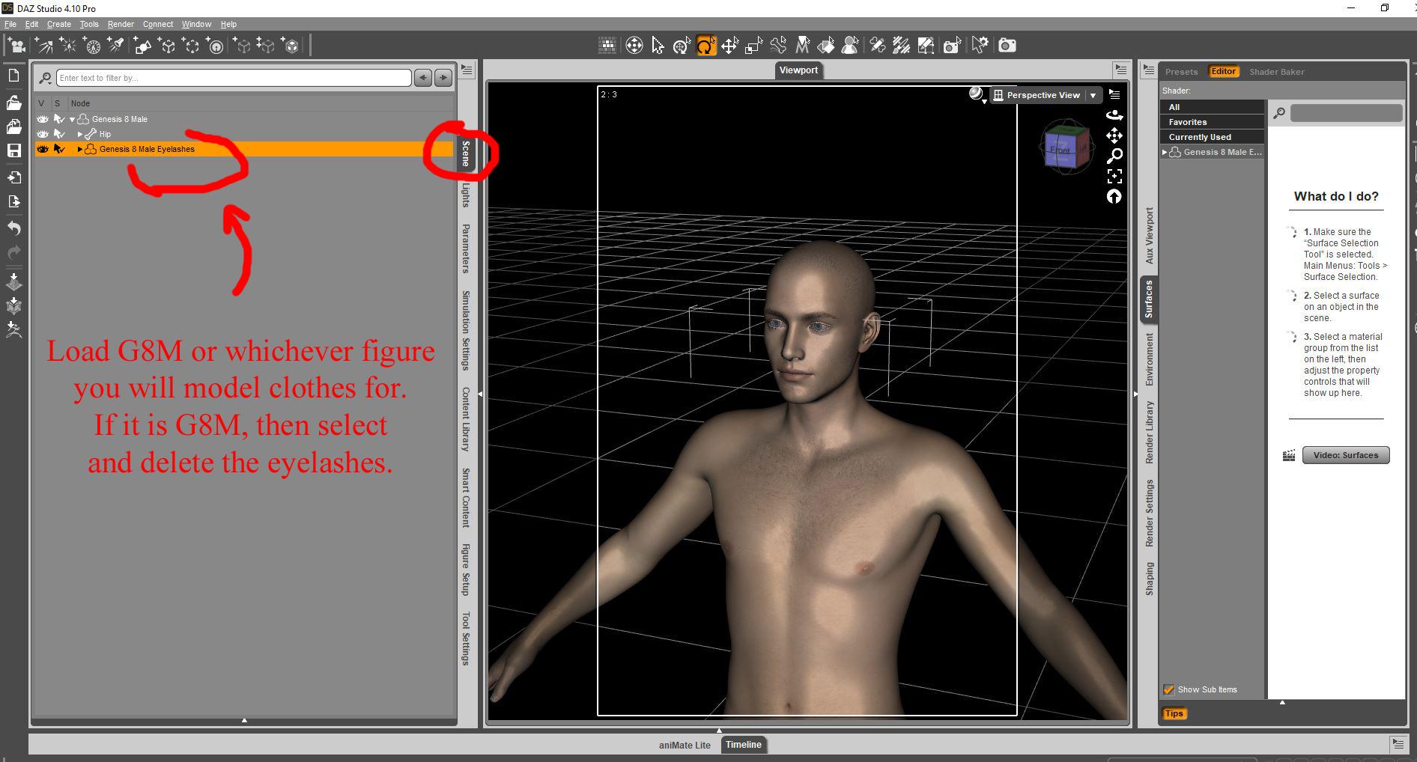Toggle the Tips button in Surfaces pane
Screen dimensions: 1417x762
(x=1174, y=713)
